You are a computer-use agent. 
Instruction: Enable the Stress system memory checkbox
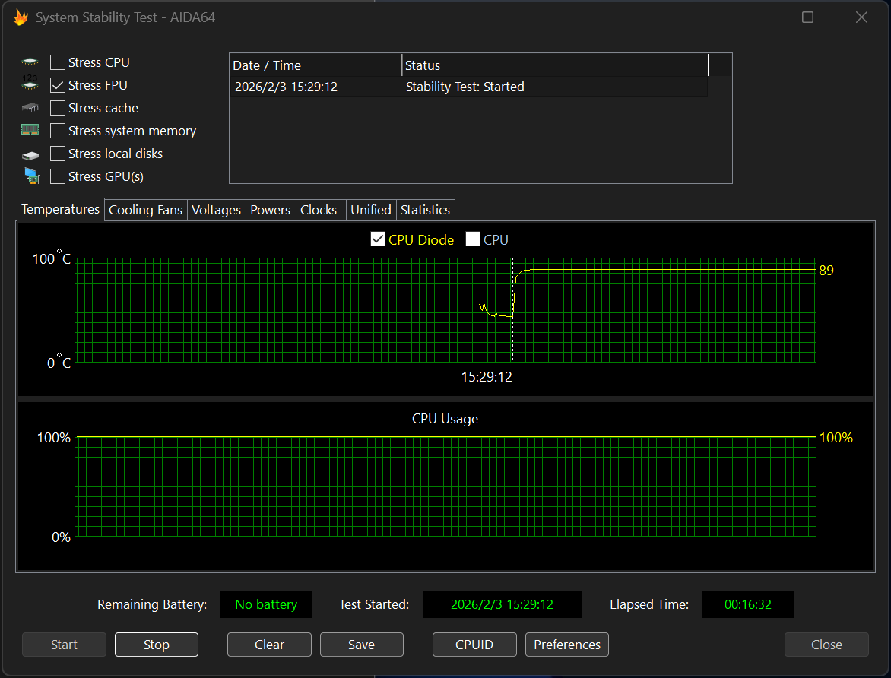(58, 131)
